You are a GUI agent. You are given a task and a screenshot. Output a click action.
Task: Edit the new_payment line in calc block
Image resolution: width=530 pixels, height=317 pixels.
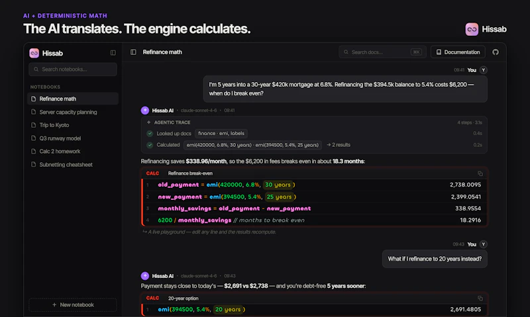314,197
